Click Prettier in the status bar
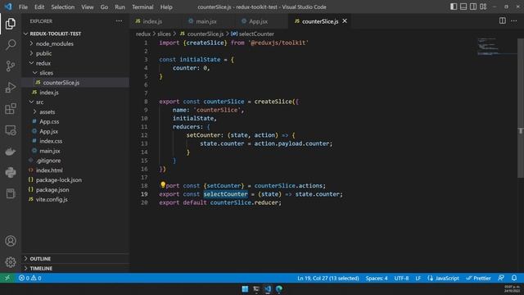Viewport: 524px width, 295px height. click(x=478, y=278)
